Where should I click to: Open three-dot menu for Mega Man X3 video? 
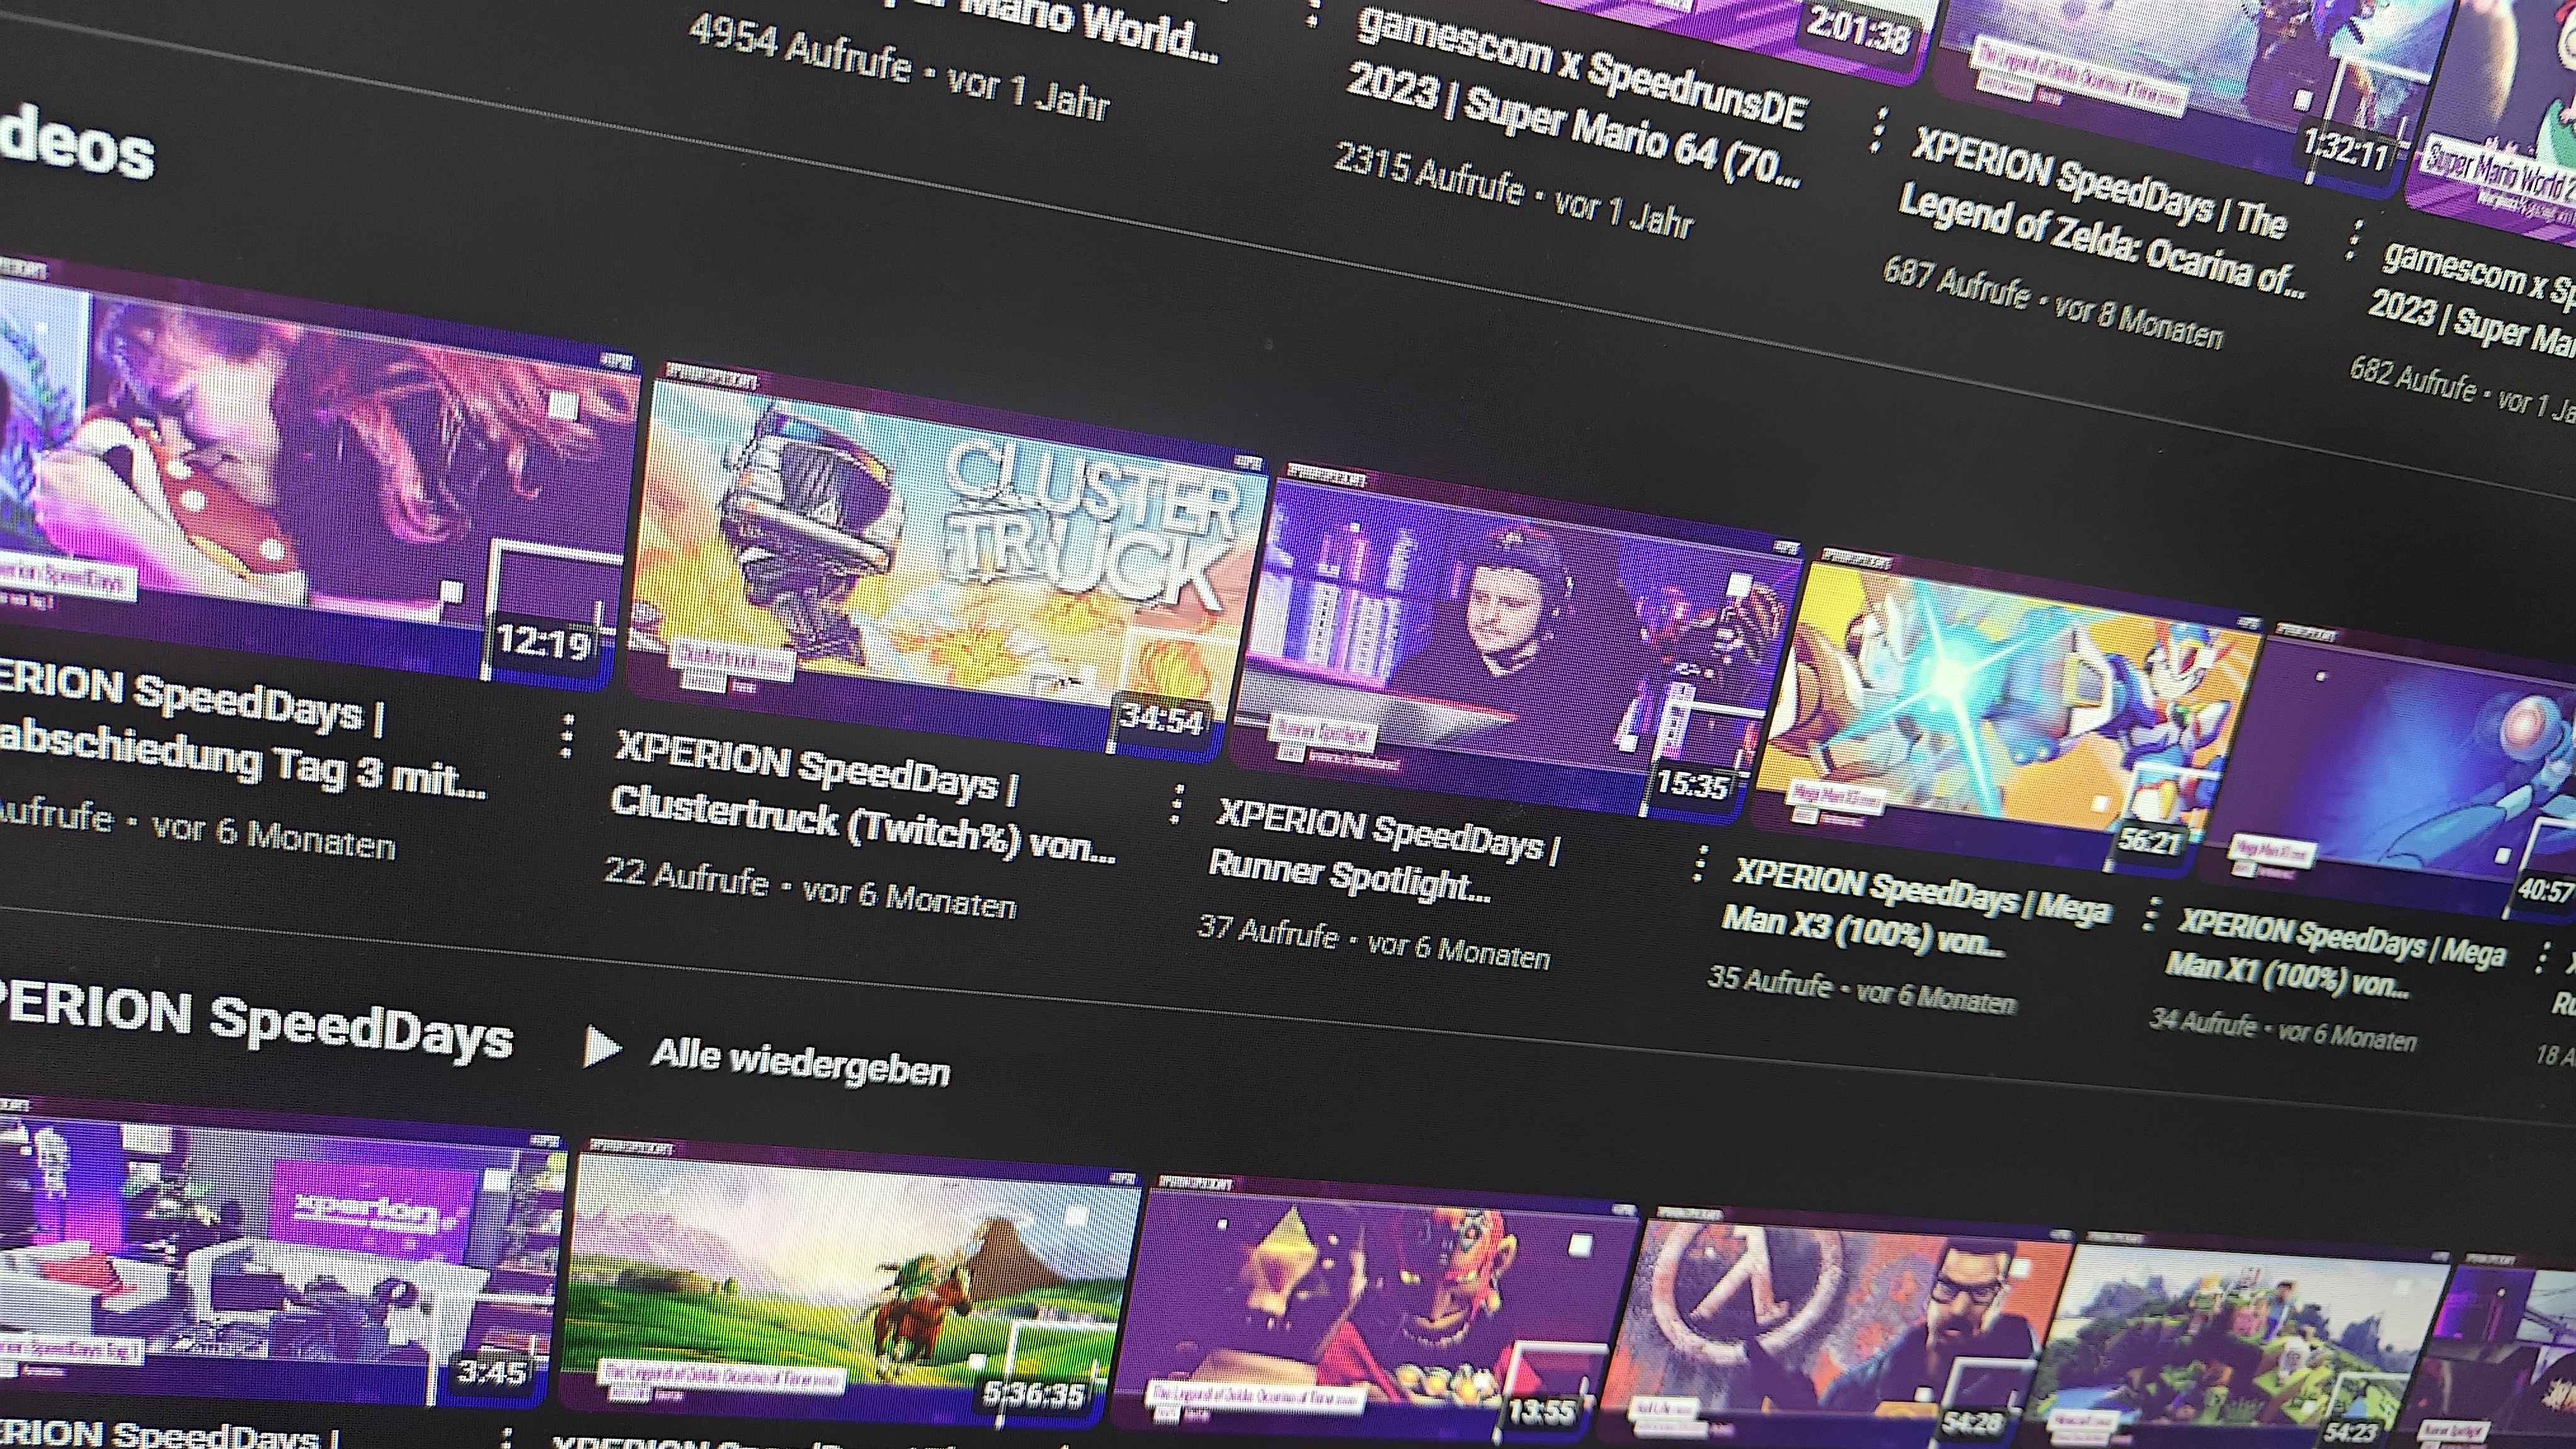coord(2152,913)
